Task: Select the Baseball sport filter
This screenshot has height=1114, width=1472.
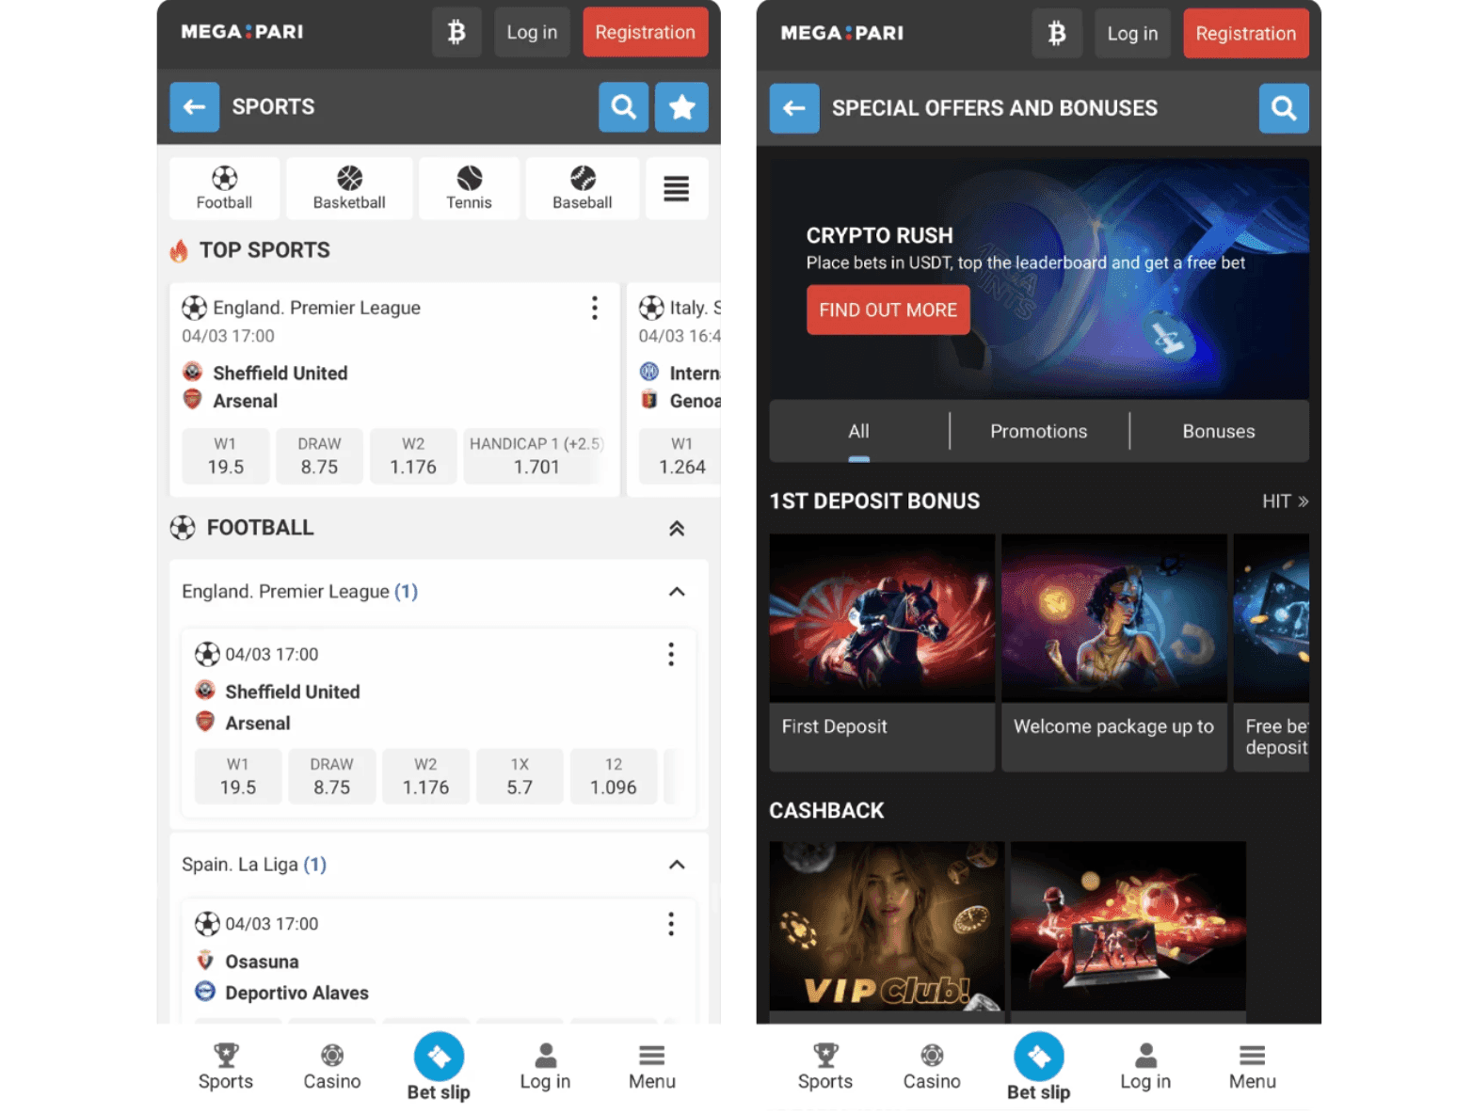Action: pos(582,188)
